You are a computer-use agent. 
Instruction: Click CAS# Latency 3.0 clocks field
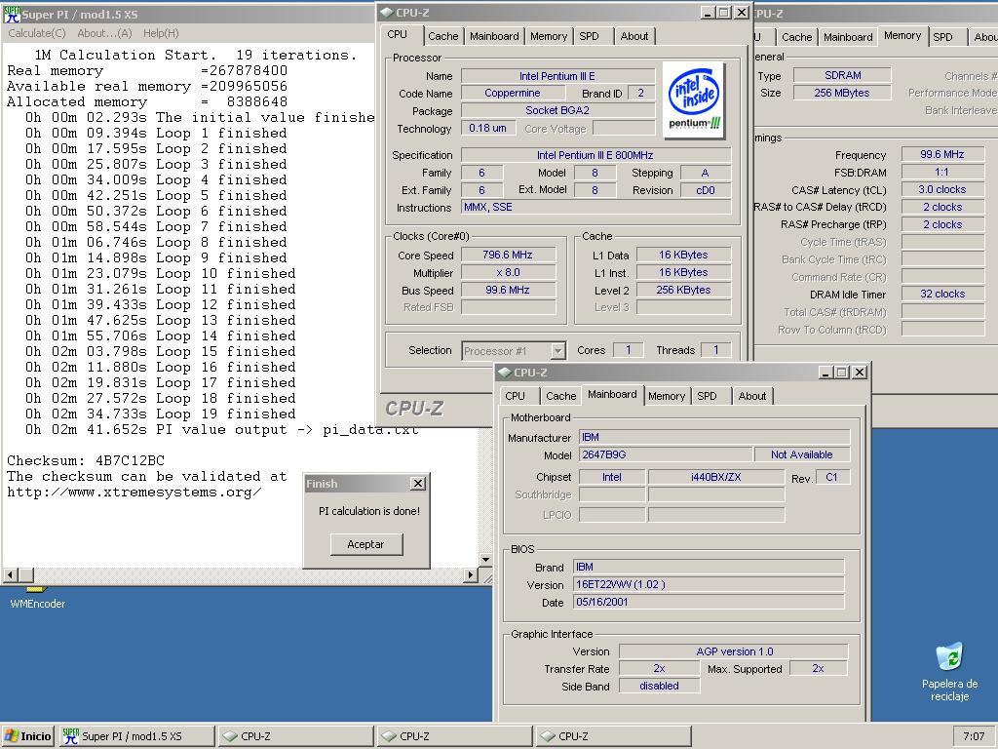click(942, 190)
